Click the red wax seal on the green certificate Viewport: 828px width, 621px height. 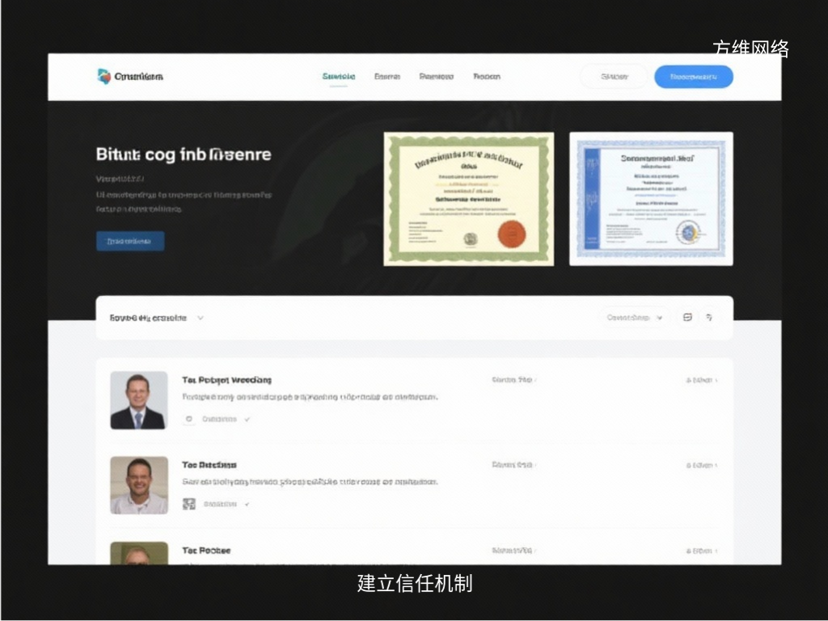[x=511, y=234]
